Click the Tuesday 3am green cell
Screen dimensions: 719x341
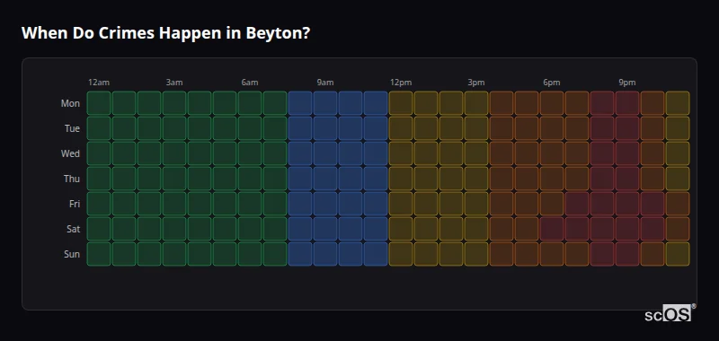174,128
